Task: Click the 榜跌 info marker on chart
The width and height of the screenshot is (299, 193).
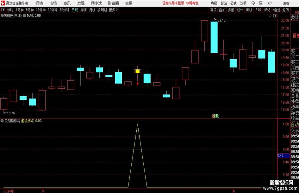Action: pos(215,116)
